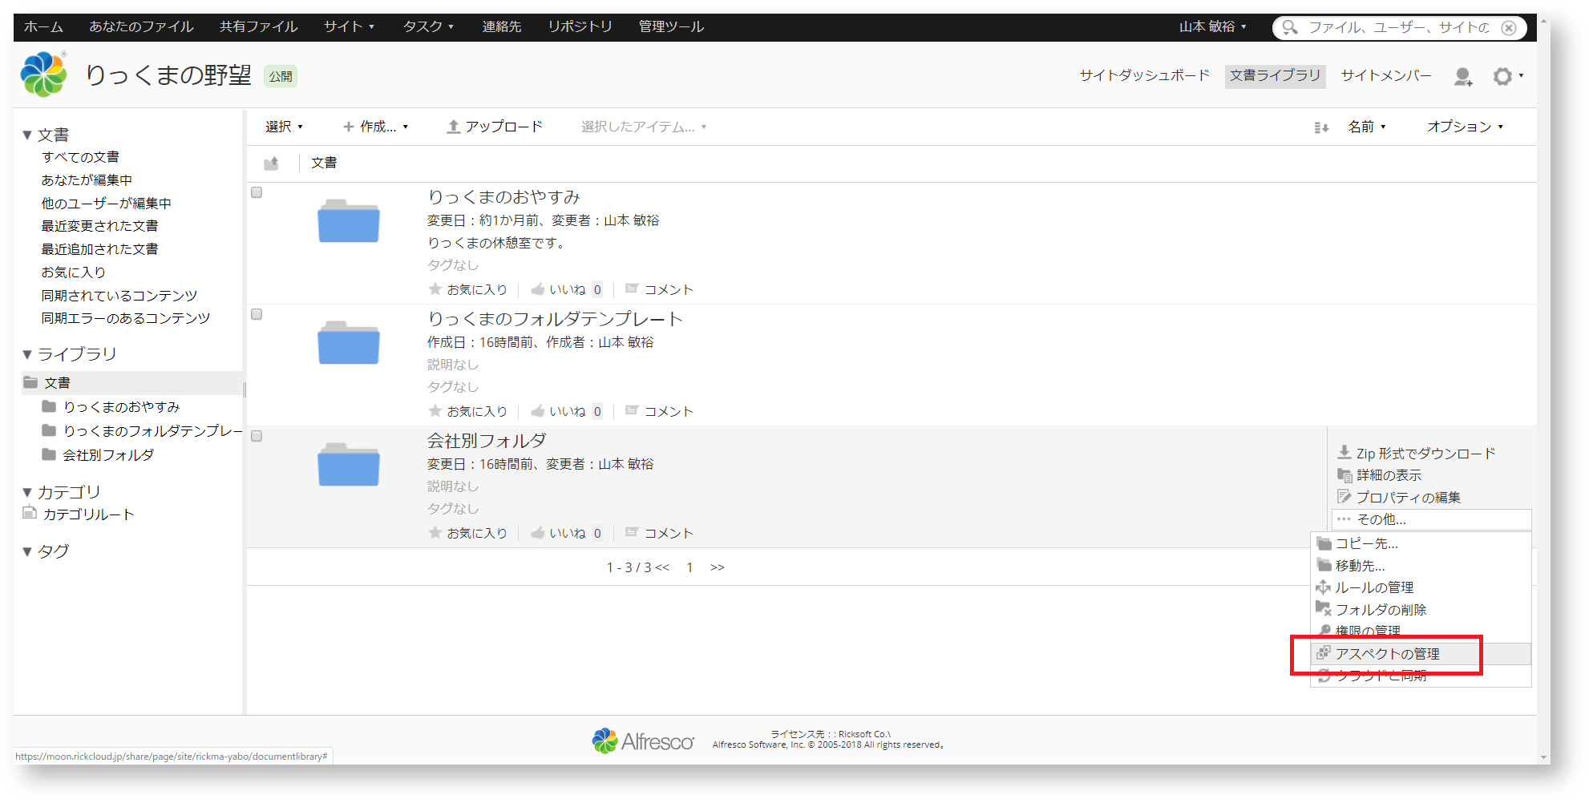
Task: Like the りっくまのおやすみ folder
Action: (x=559, y=289)
